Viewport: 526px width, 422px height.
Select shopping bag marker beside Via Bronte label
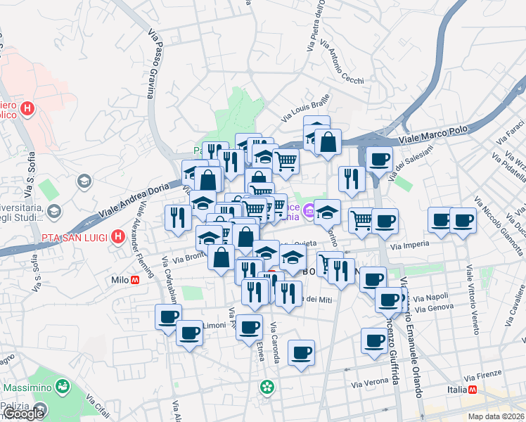[221, 258]
